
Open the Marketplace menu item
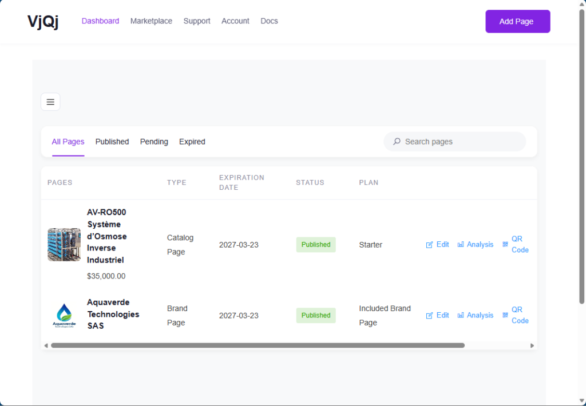pos(151,21)
